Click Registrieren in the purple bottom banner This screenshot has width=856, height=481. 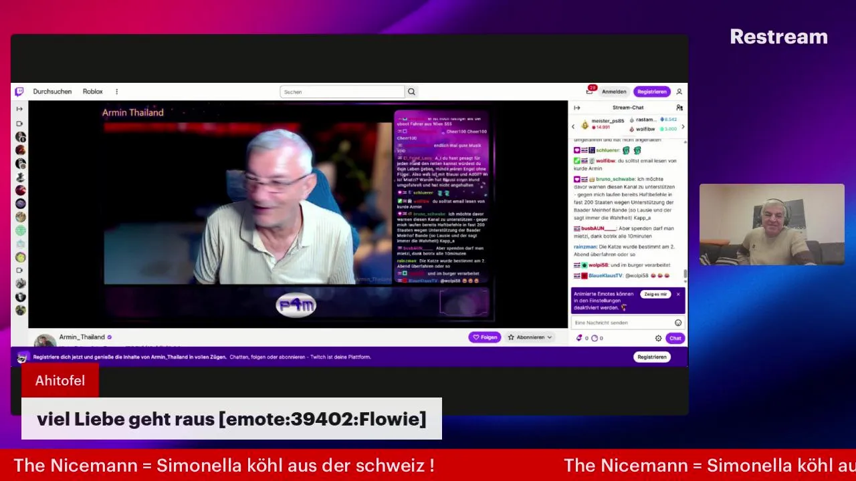(652, 357)
